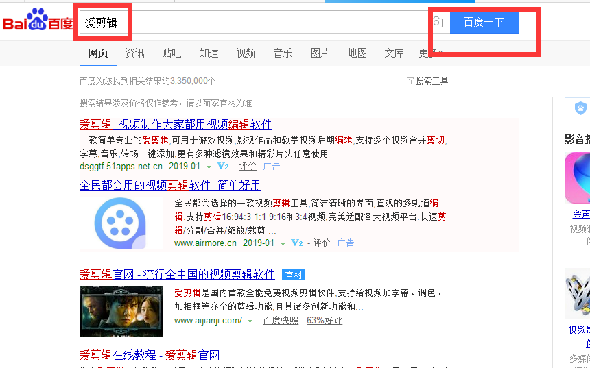This screenshot has width=590, height=368.
Task: Click the search input containing 爱剪辑
Action: [x=261, y=23]
